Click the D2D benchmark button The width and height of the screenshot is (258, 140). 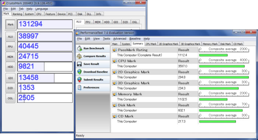[10, 88]
